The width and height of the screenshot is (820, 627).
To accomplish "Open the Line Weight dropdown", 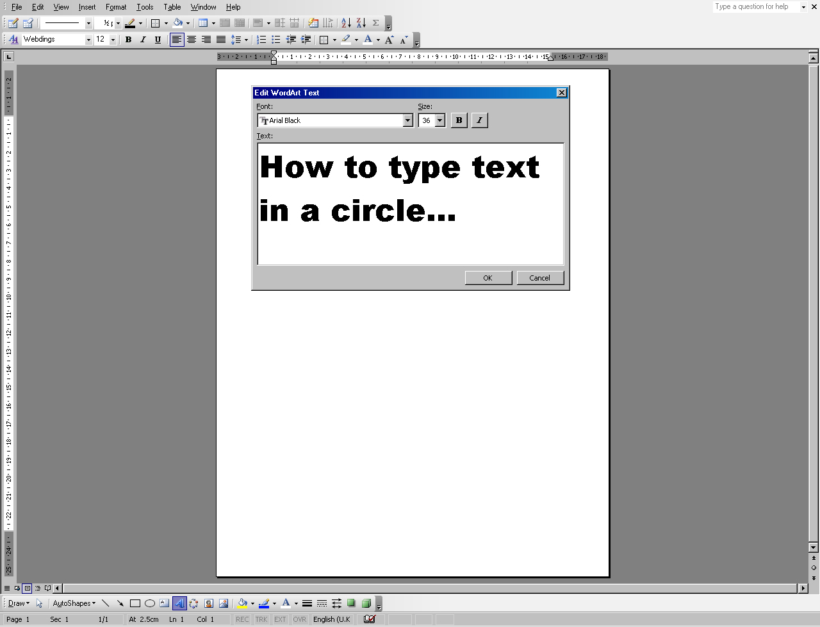I will pyautogui.click(x=118, y=23).
